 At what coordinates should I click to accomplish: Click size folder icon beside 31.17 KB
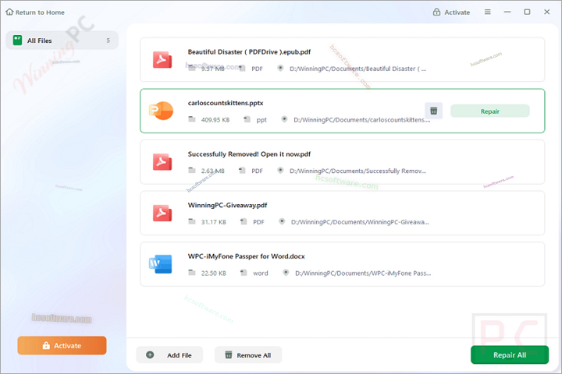click(192, 221)
